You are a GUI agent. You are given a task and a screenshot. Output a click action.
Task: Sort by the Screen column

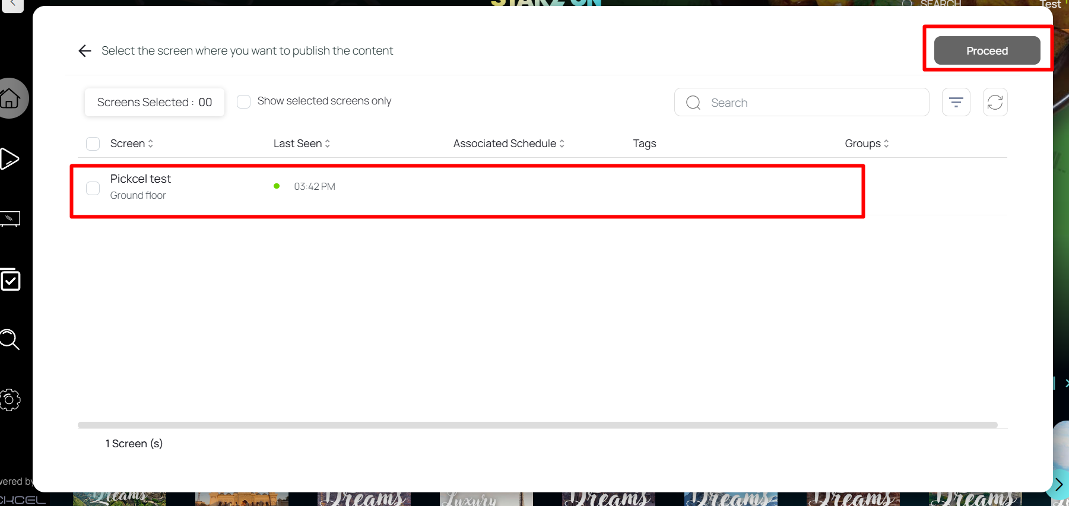point(132,144)
